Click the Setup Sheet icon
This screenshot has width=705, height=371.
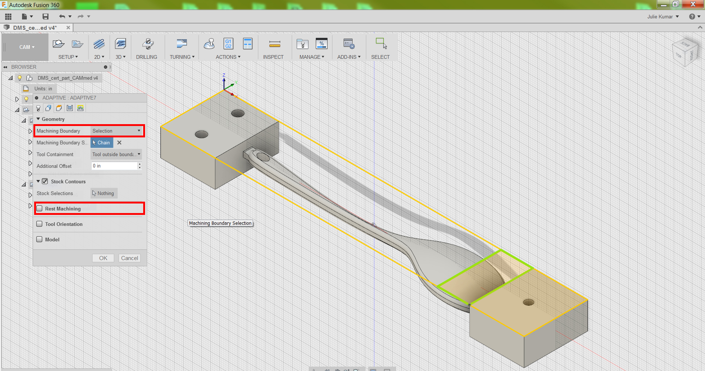point(248,44)
